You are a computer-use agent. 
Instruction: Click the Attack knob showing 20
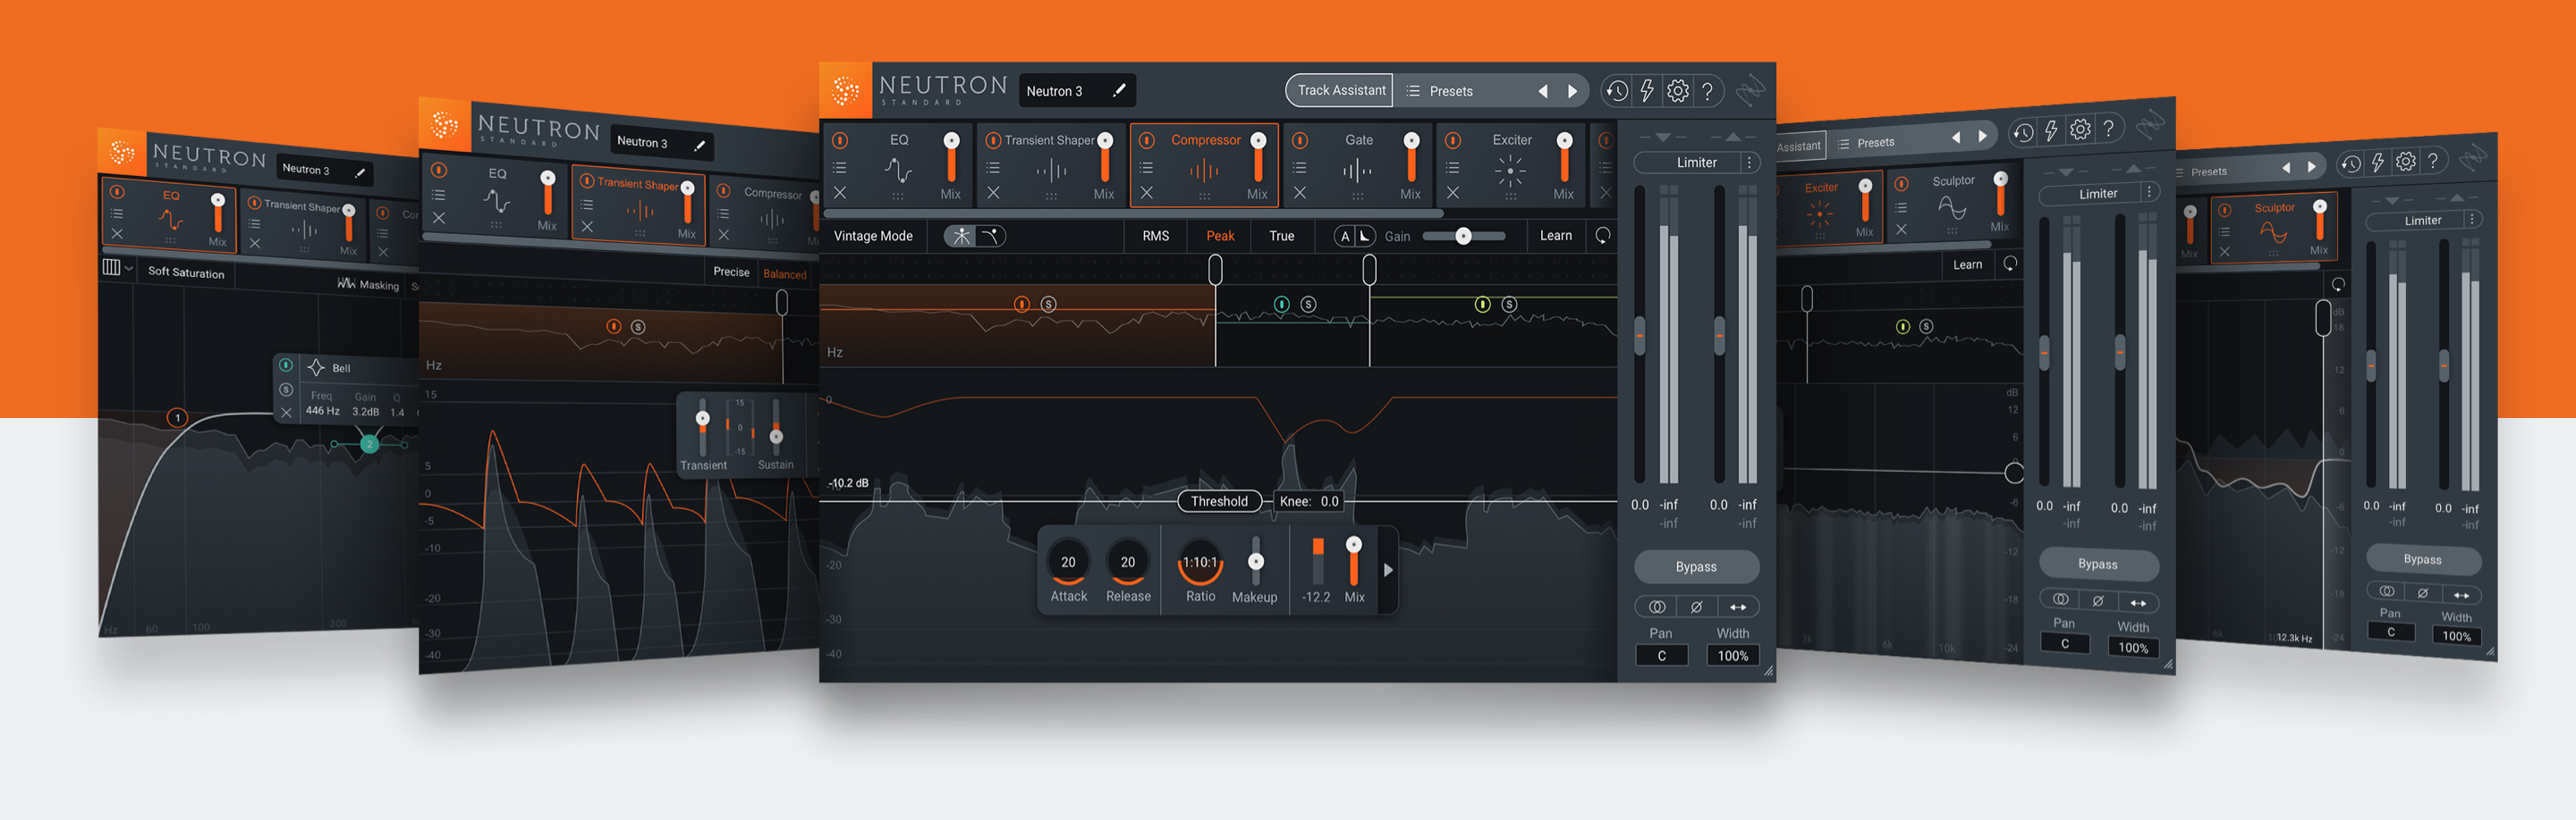1068,563
